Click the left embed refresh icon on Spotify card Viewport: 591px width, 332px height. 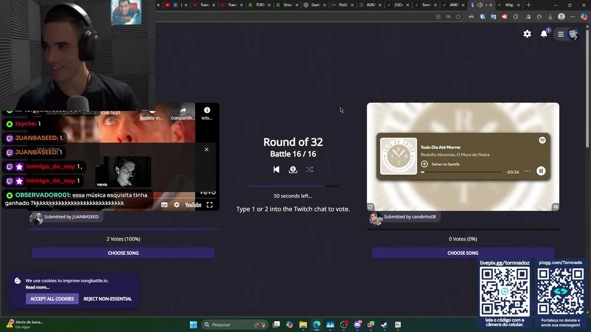pos(370,207)
